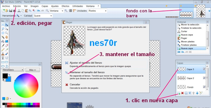The height and width of the screenshot is (108, 211).
Task: Paste with toolbar clipboard icon
Action: point(27,11)
